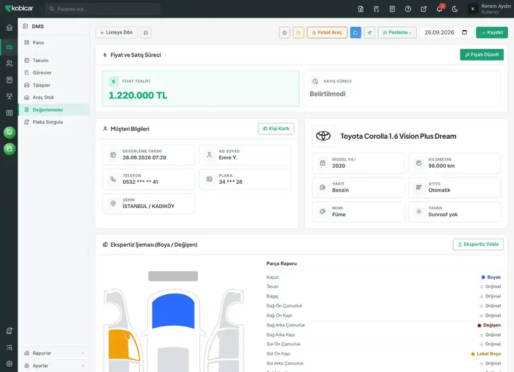Viewport: 514px width, 372px height.
Task: Click the 26.09.2026 date input field
Action: pos(446,33)
